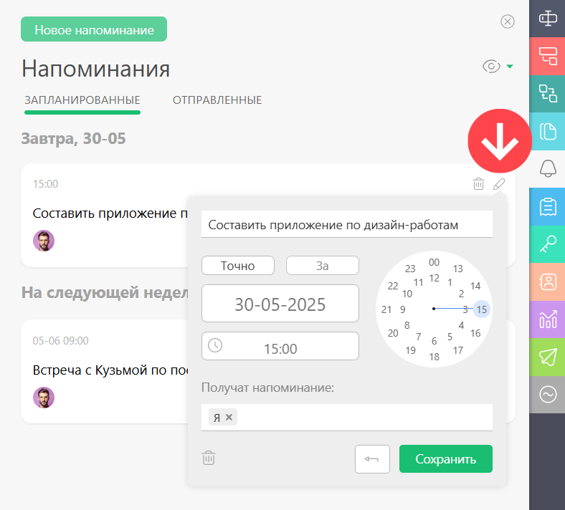This screenshot has height=510, width=565.
Task: Open the green paper plane sidebar icon
Action: pyautogui.click(x=548, y=357)
